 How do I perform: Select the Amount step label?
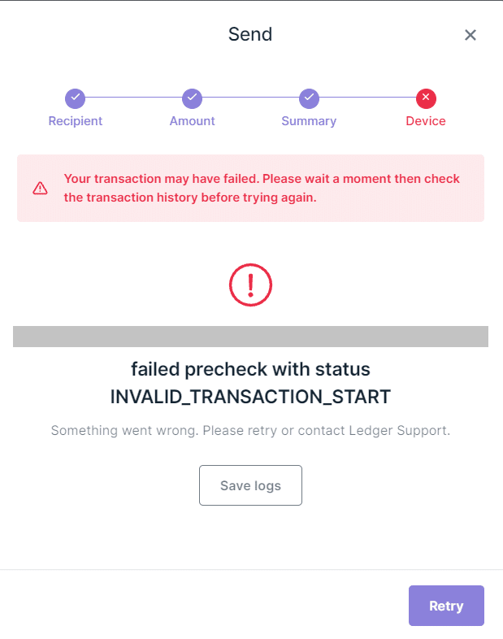[192, 121]
